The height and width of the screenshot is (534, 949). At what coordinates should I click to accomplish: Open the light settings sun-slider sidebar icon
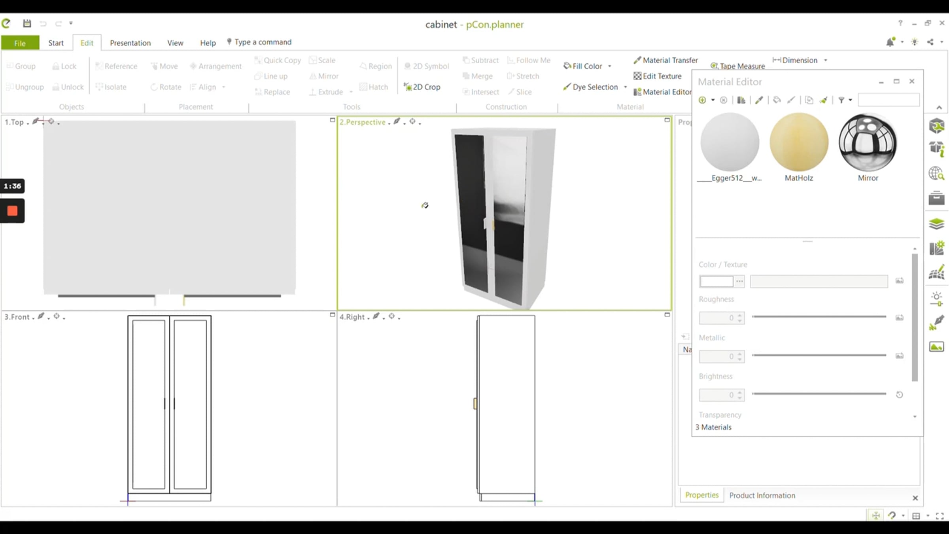tap(936, 299)
